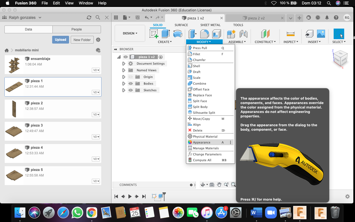Collapse the pieza 1 v2 root node
The width and height of the screenshot is (355, 222).
pyautogui.click(x=119, y=57)
